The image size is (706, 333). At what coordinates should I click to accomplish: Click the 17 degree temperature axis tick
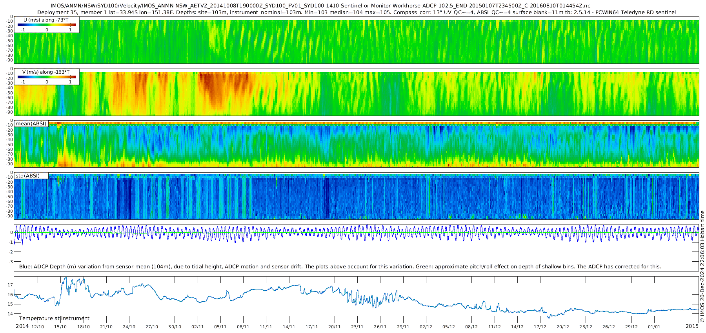click(11, 285)
